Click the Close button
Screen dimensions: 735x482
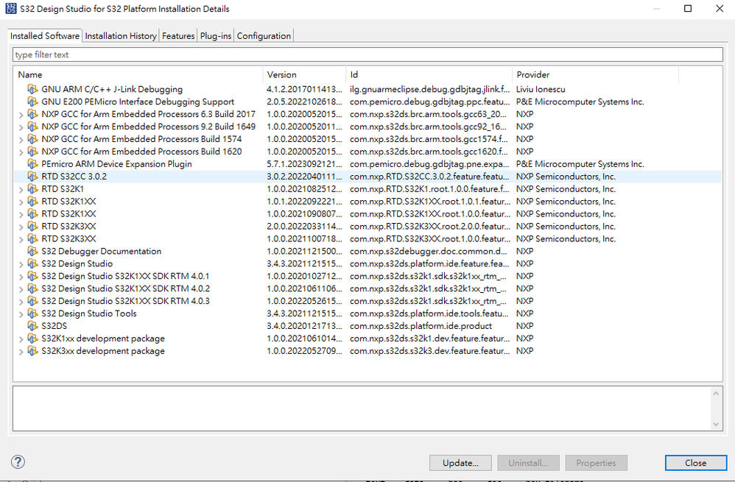(696, 463)
